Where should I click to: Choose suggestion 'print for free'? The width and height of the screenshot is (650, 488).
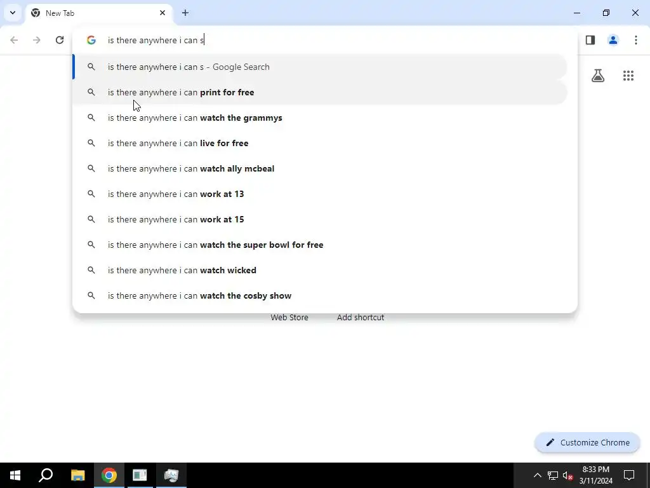point(320,92)
